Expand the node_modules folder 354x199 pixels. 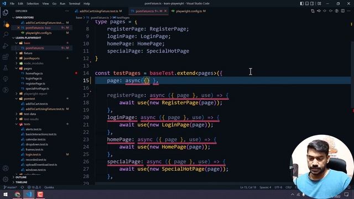pyautogui.click(x=33, y=64)
